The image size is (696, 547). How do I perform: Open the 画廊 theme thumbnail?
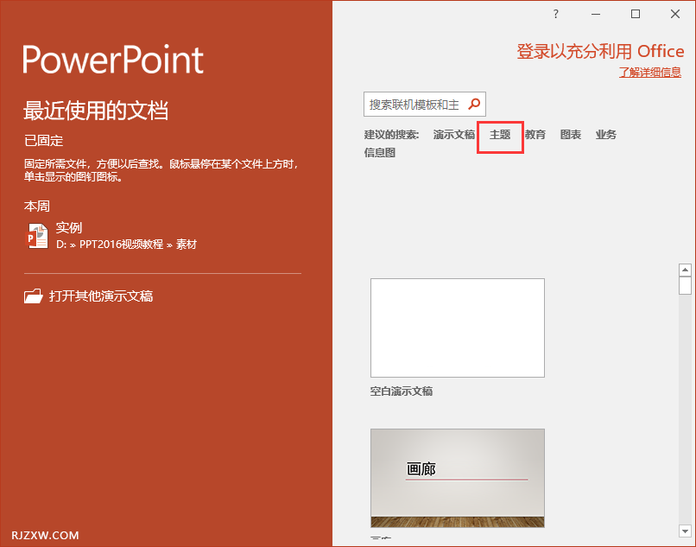tap(458, 477)
